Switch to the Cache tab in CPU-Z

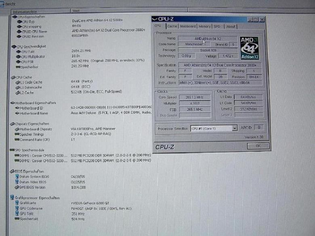click(172, 26)
